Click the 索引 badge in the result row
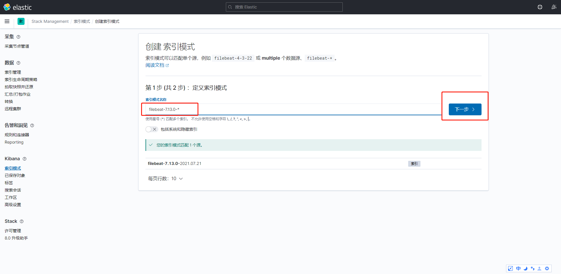The width and height of the screenshot is (561, 274). (414, 164)
